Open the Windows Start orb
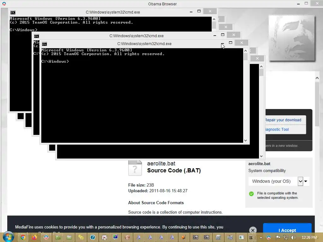323x242 pixels. pyautogui.click(x=8, y=237)
